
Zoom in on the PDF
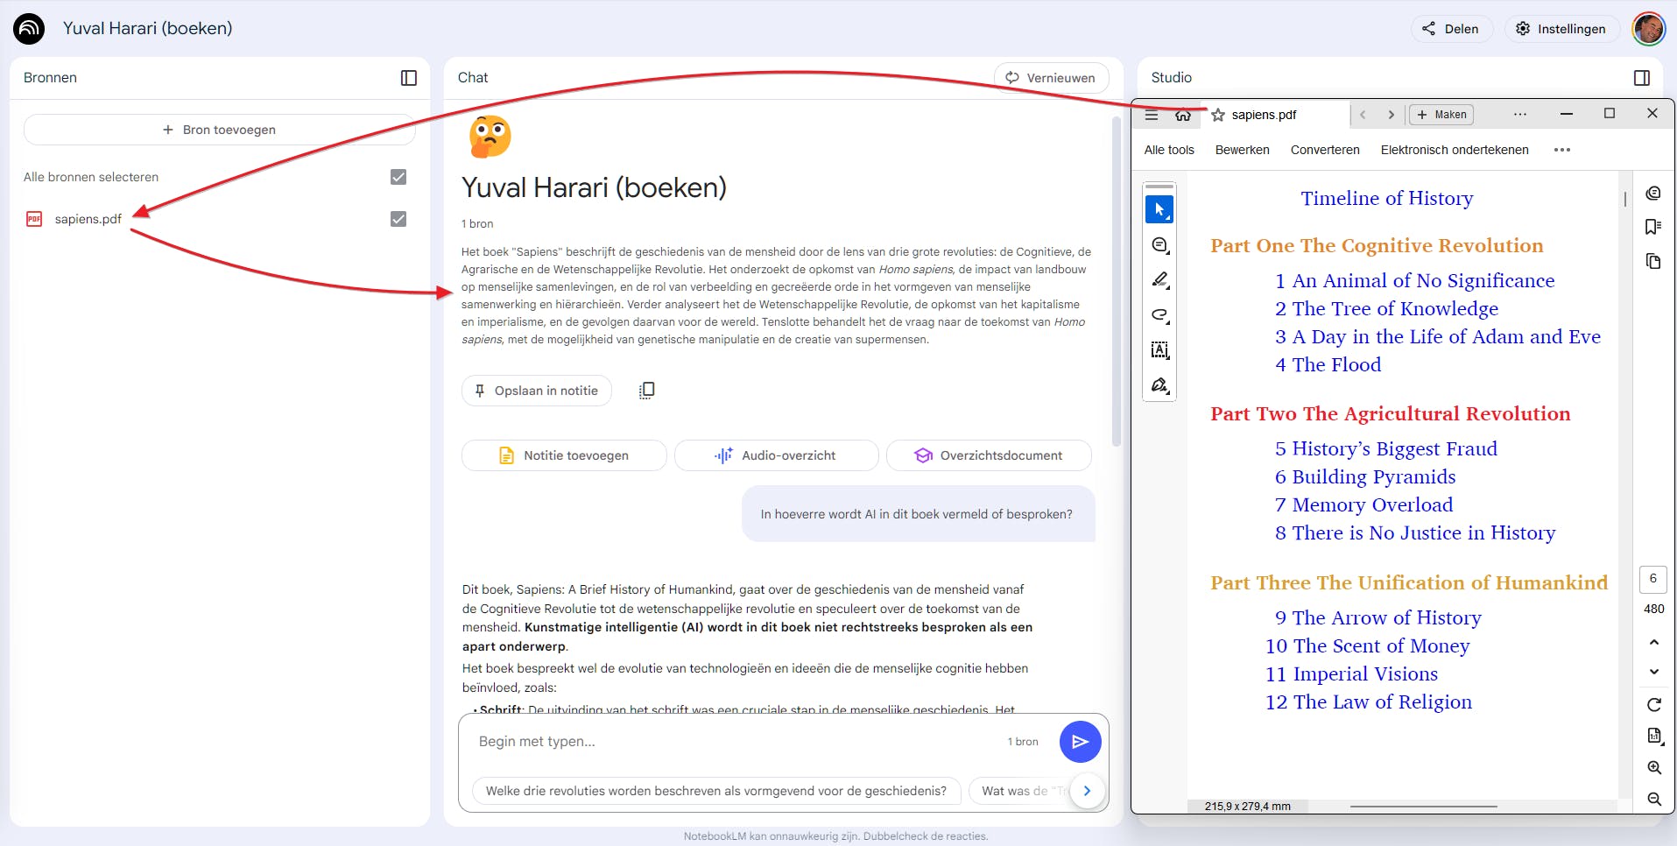pos(1654,768)
